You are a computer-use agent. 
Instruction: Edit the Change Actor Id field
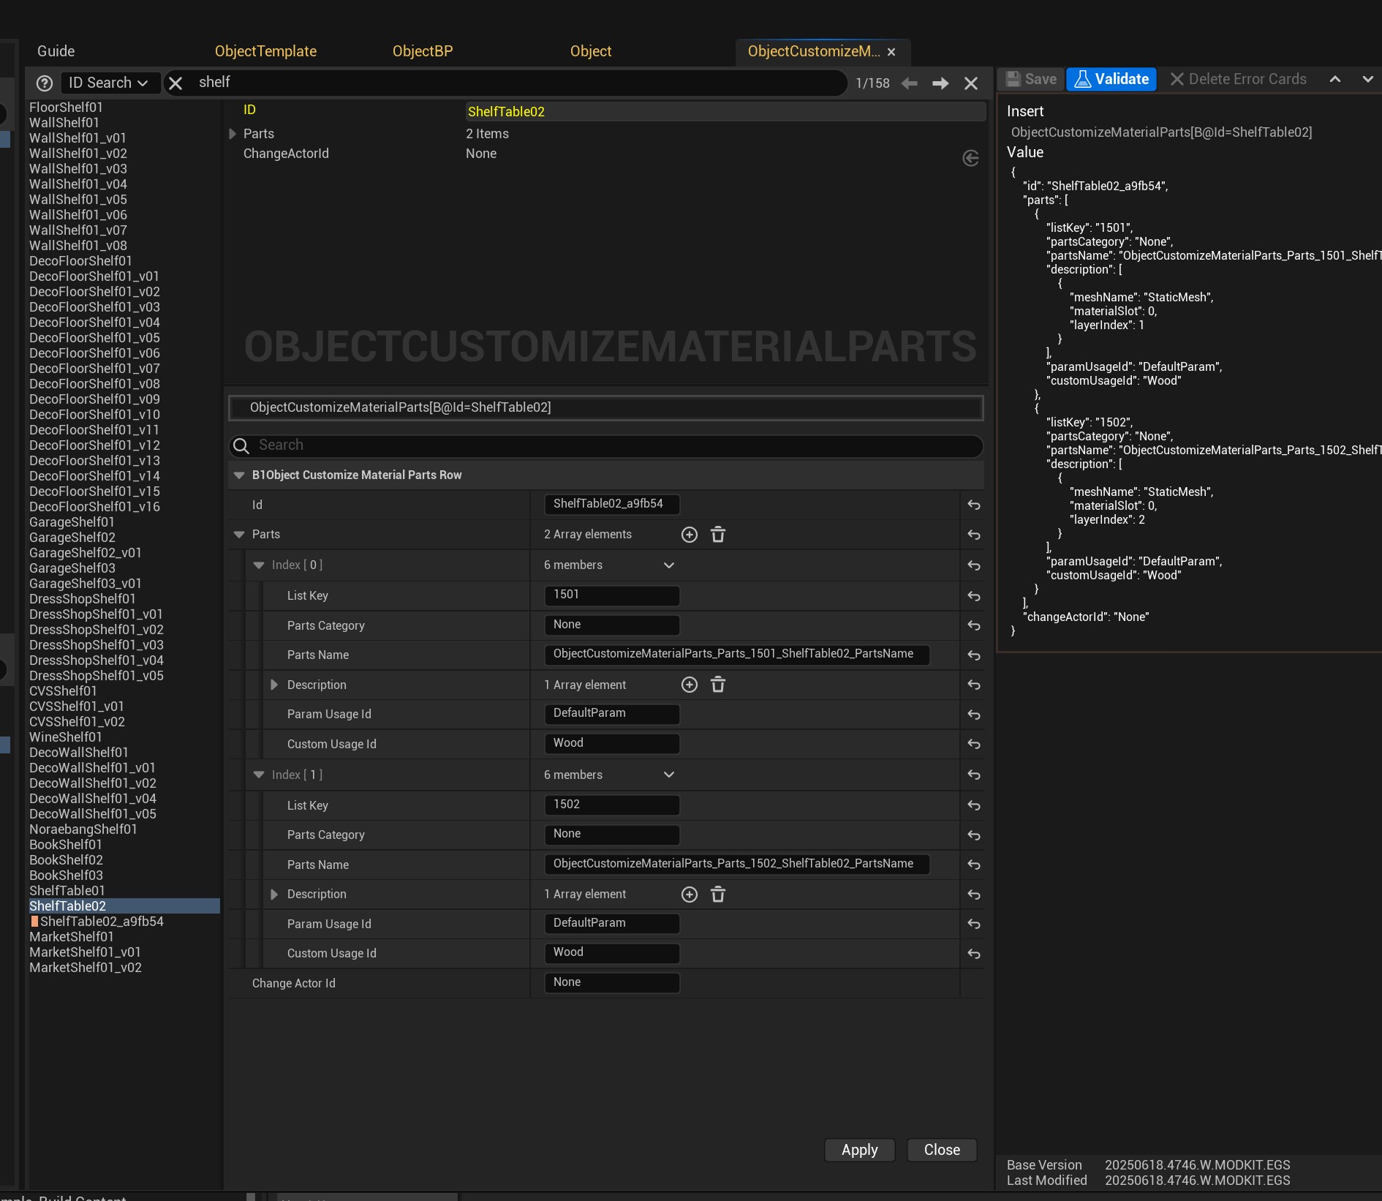[612, 983]
